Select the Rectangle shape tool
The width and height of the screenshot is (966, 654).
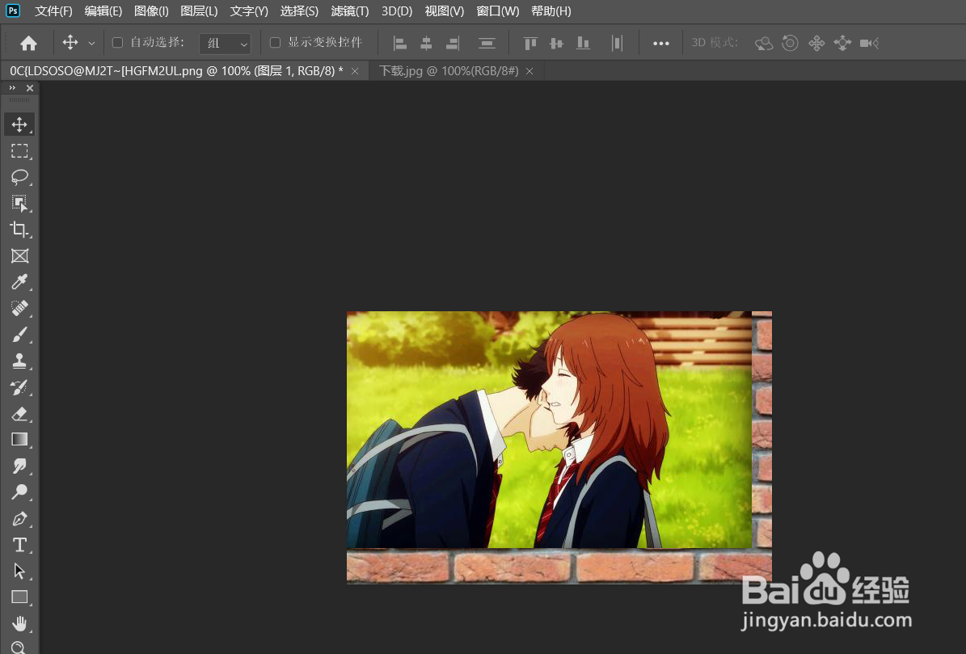tap(19, 597)
